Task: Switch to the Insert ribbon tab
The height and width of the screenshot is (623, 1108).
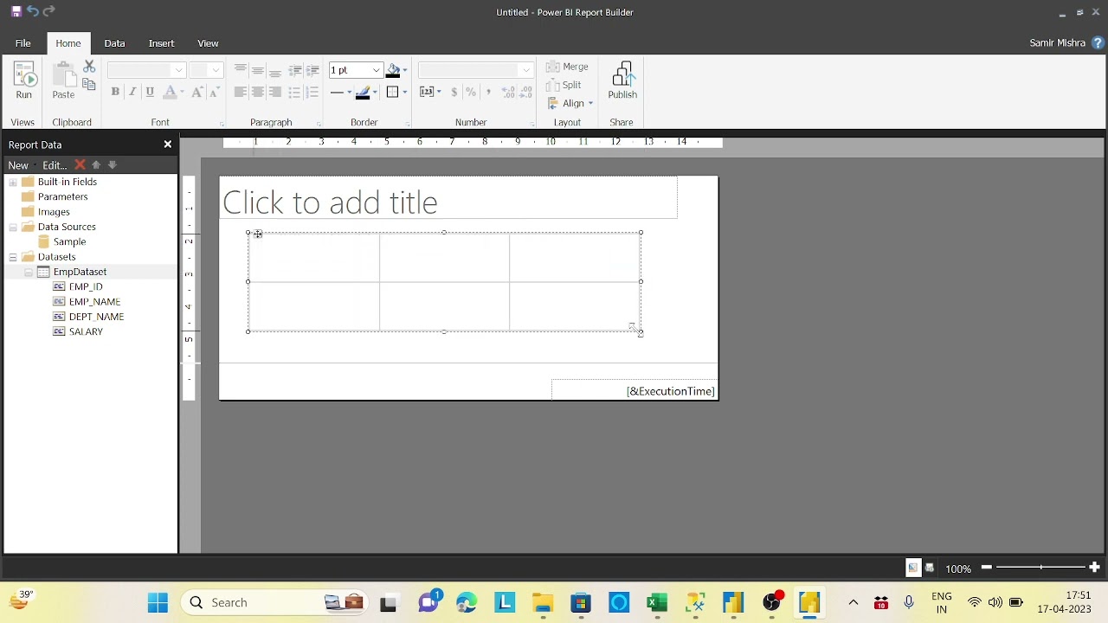Action: (161, 43)
